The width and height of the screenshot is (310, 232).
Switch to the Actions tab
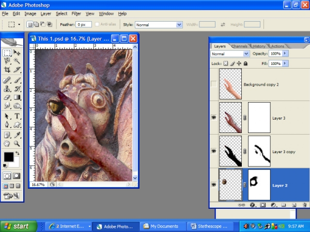point(277,46)
